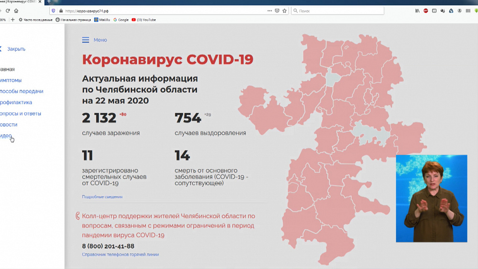Click the blue chevron beside Закрыть

[x=1, y=49]
